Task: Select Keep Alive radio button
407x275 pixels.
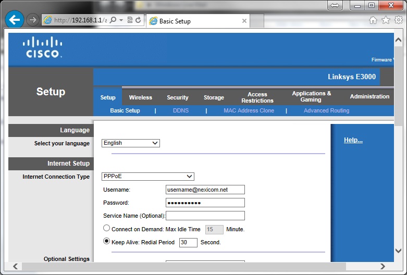Action: 106,241
